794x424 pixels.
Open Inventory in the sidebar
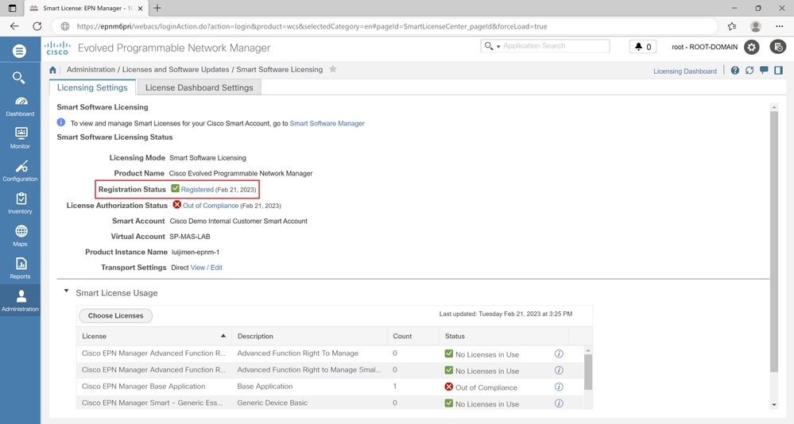(x=20, y=203)
